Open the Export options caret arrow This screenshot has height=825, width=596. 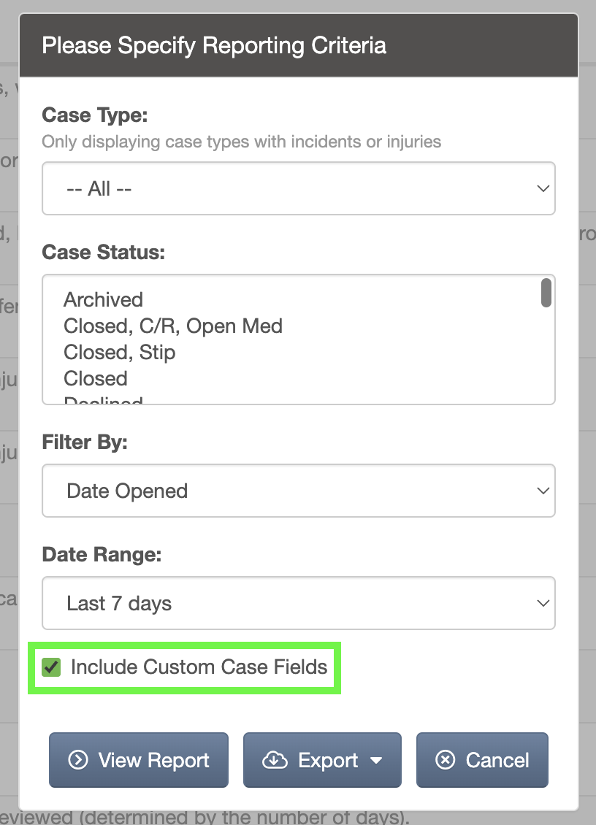click(x=376, y=760)
